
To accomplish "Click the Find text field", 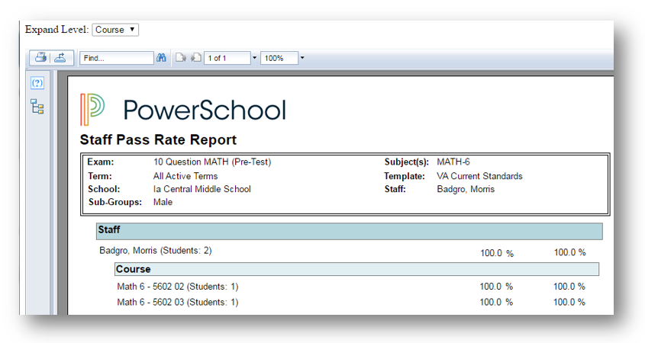I will (x=117, y=58).
